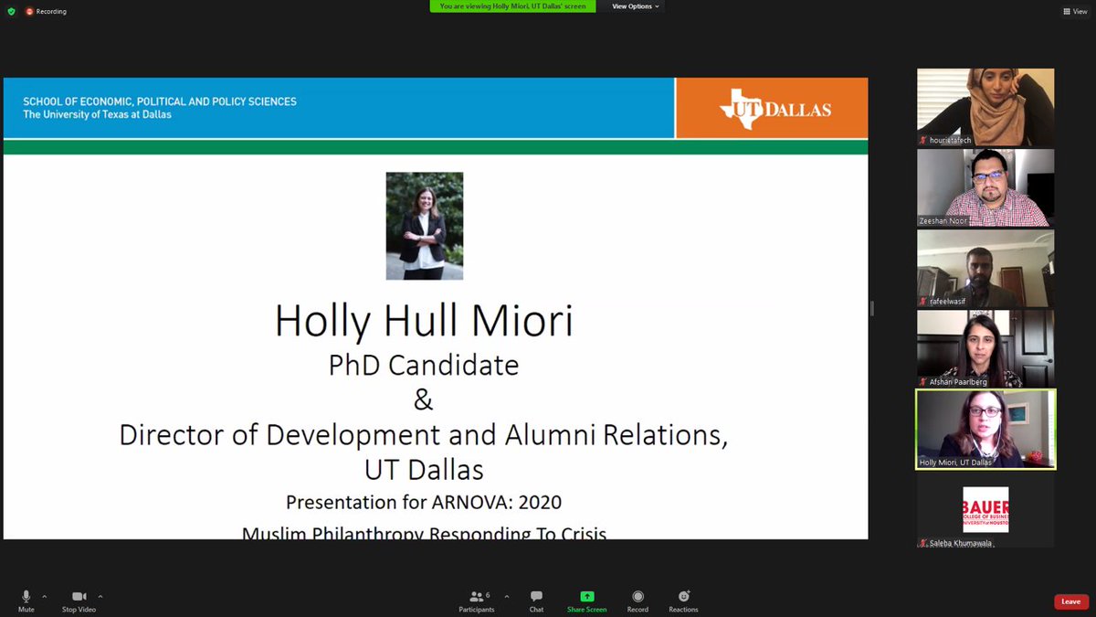Click 'Director of Development and Alumni Relations' text

[424, 435]
